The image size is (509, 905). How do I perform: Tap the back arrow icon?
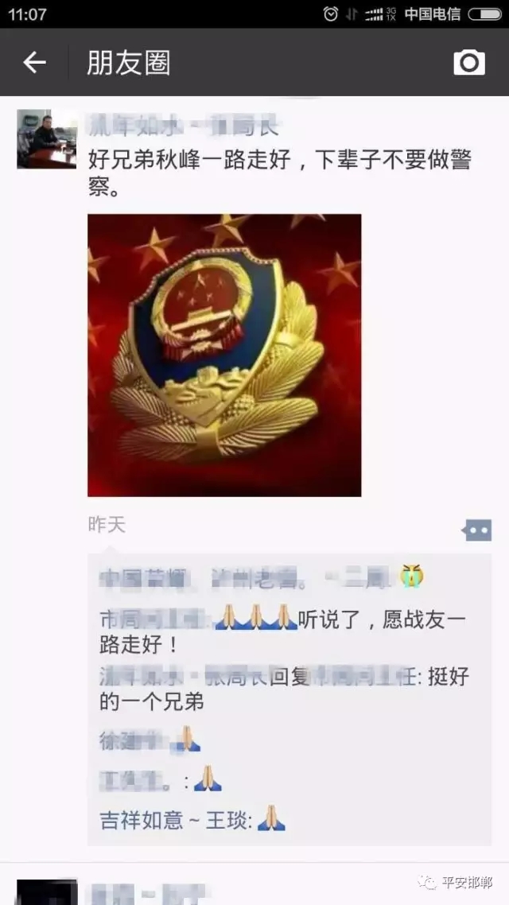point(34,62)
